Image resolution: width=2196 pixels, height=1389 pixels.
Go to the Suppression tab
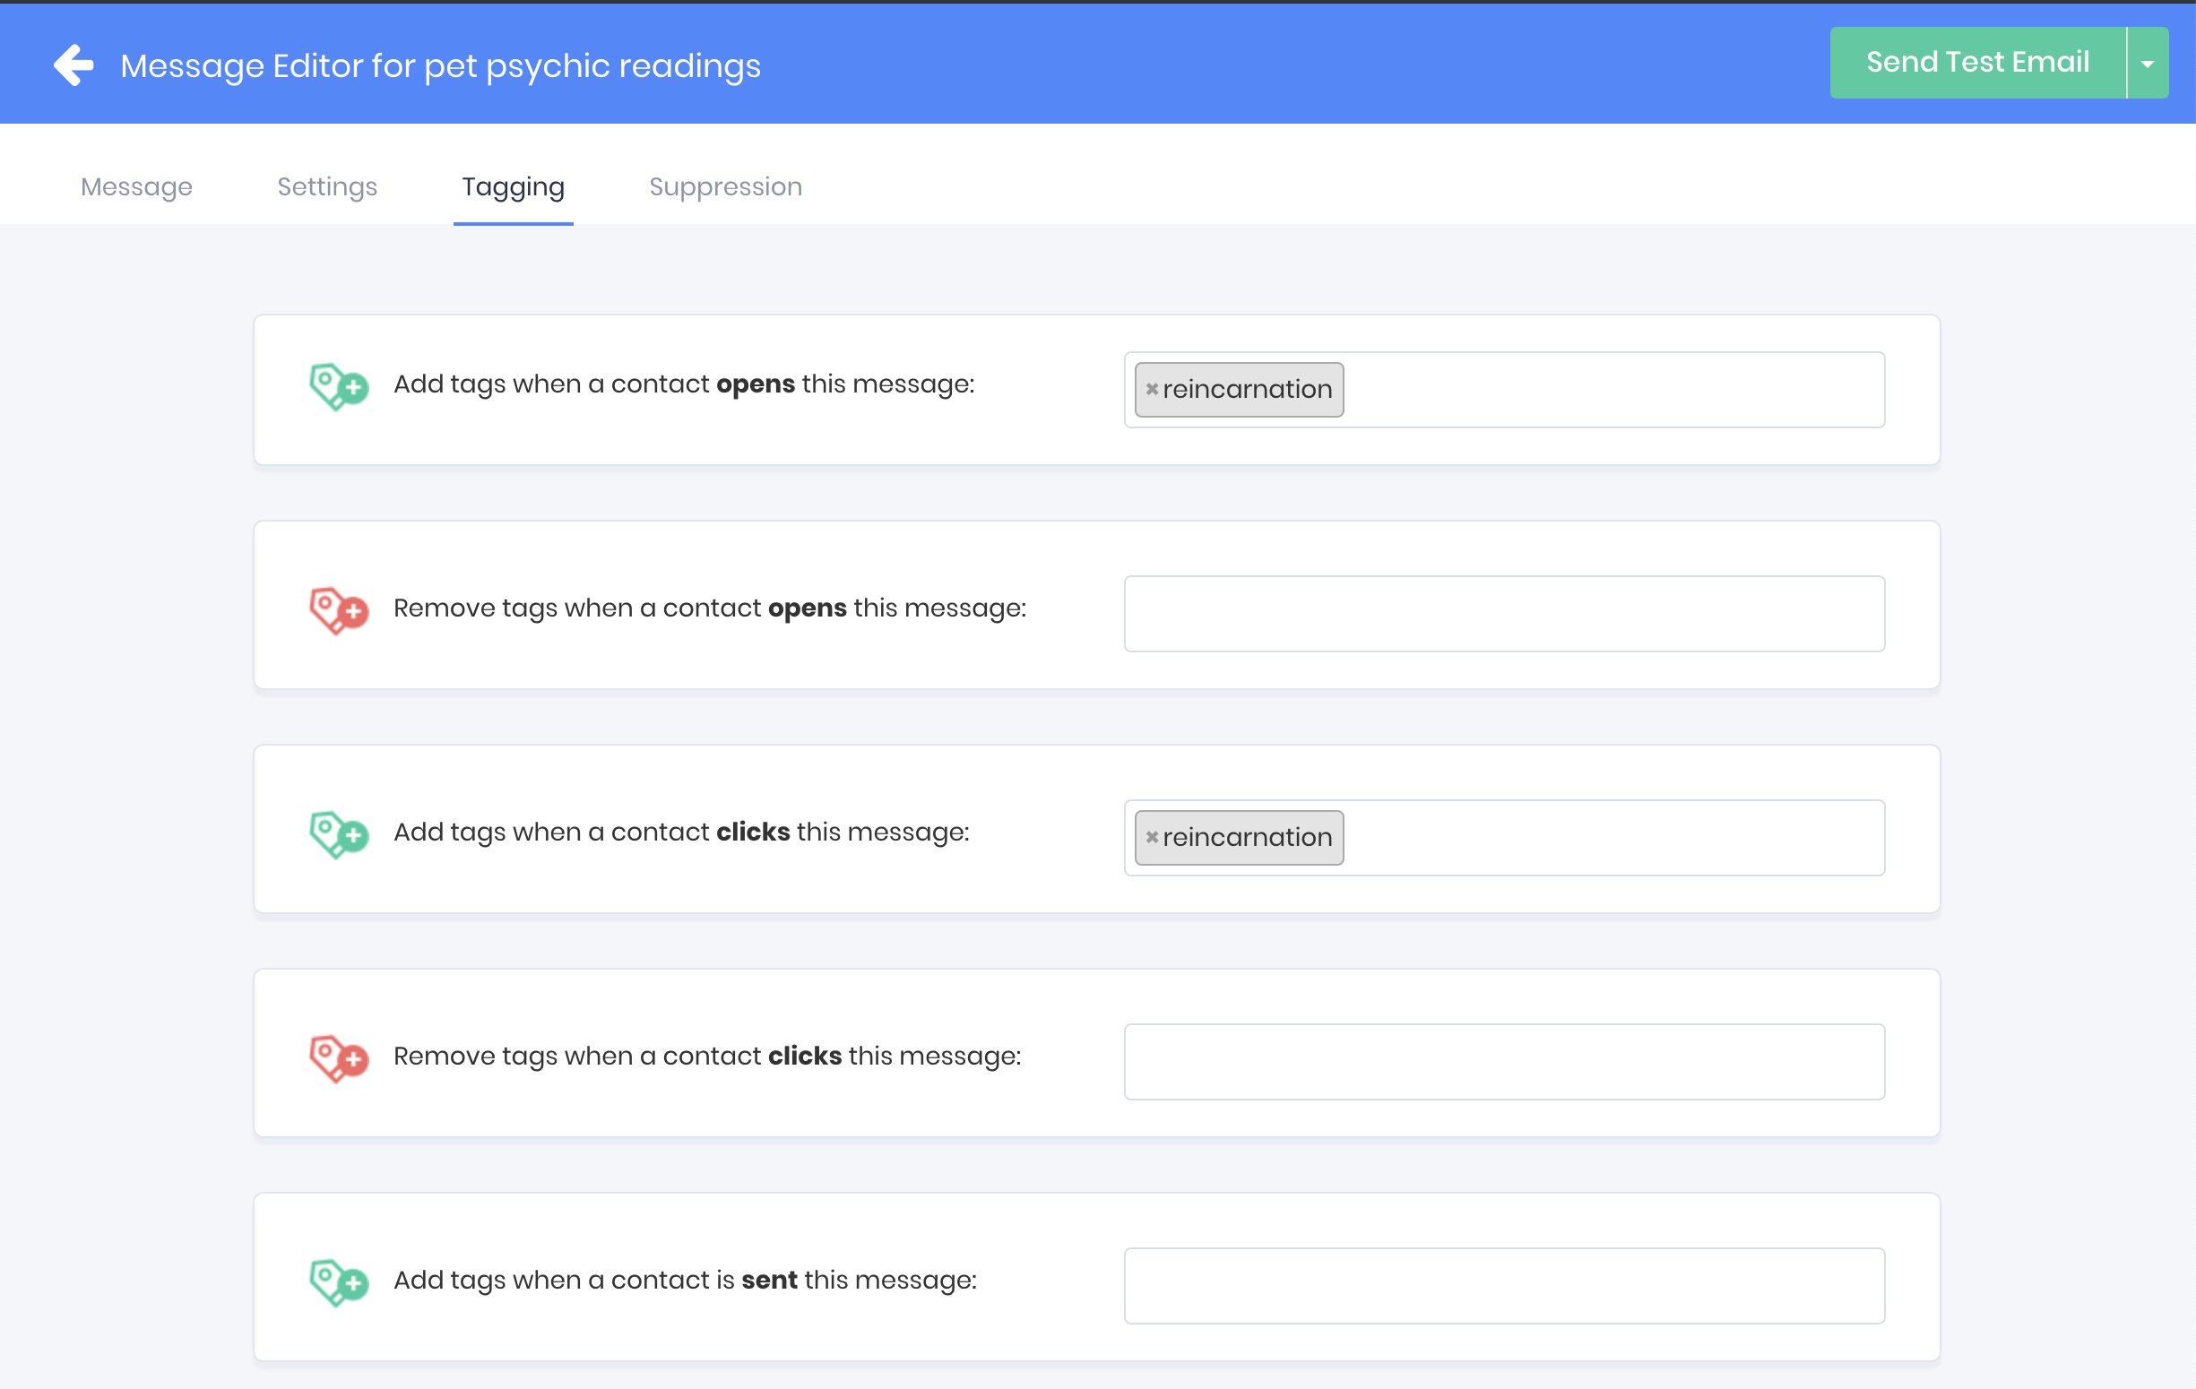[x=725, y=187]
